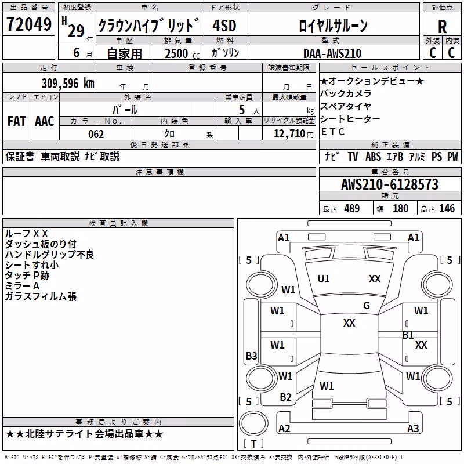
Task: Click the width value 180
Action: (400, 209)
